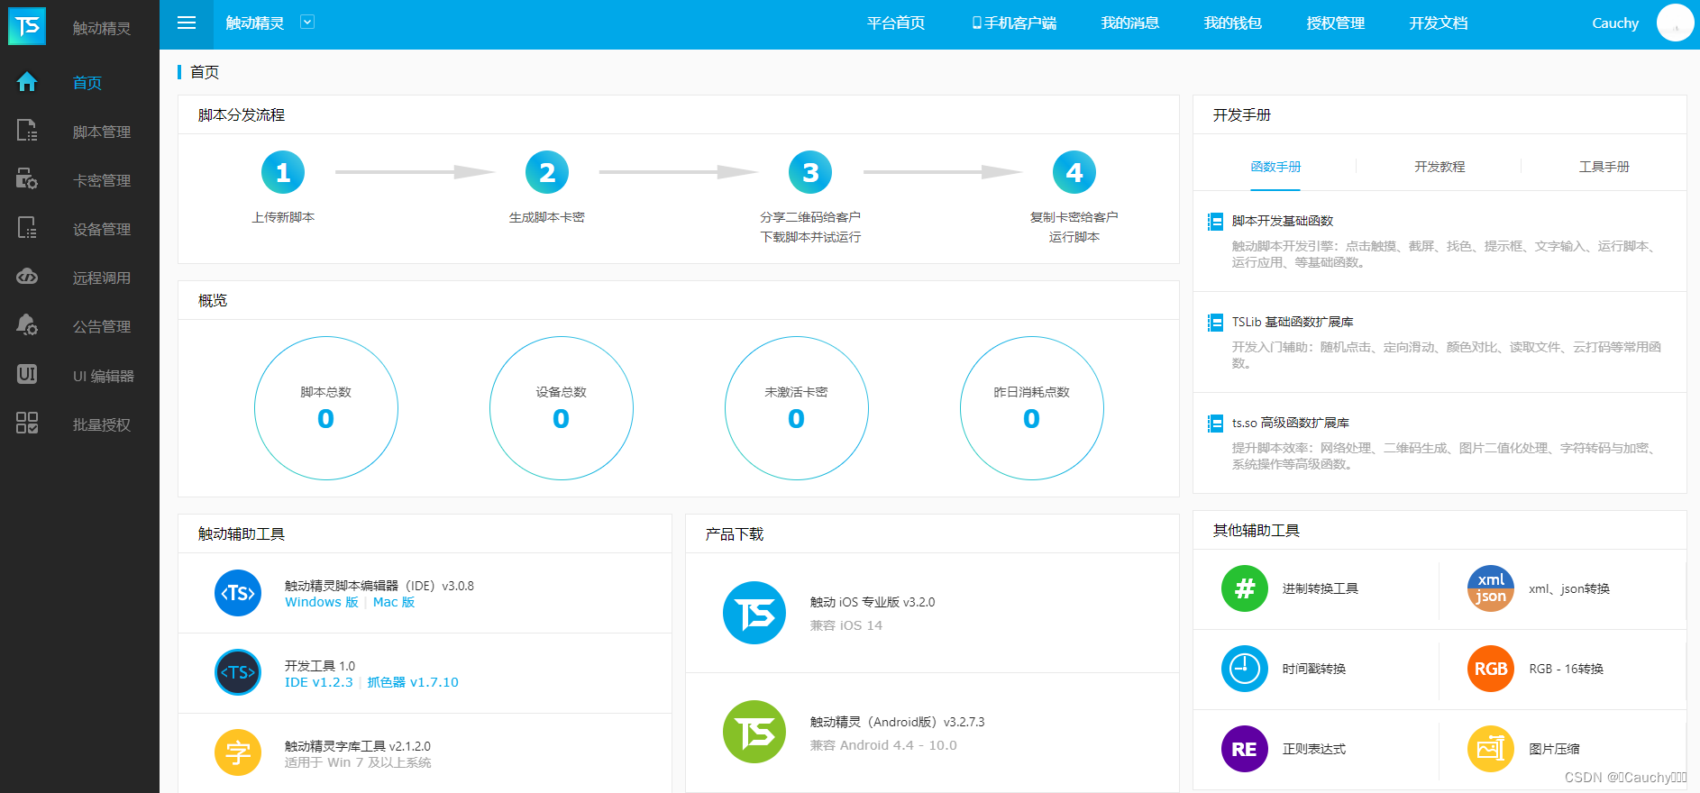Click step 1 circle 上传新脚本

(x=283, y=172)
